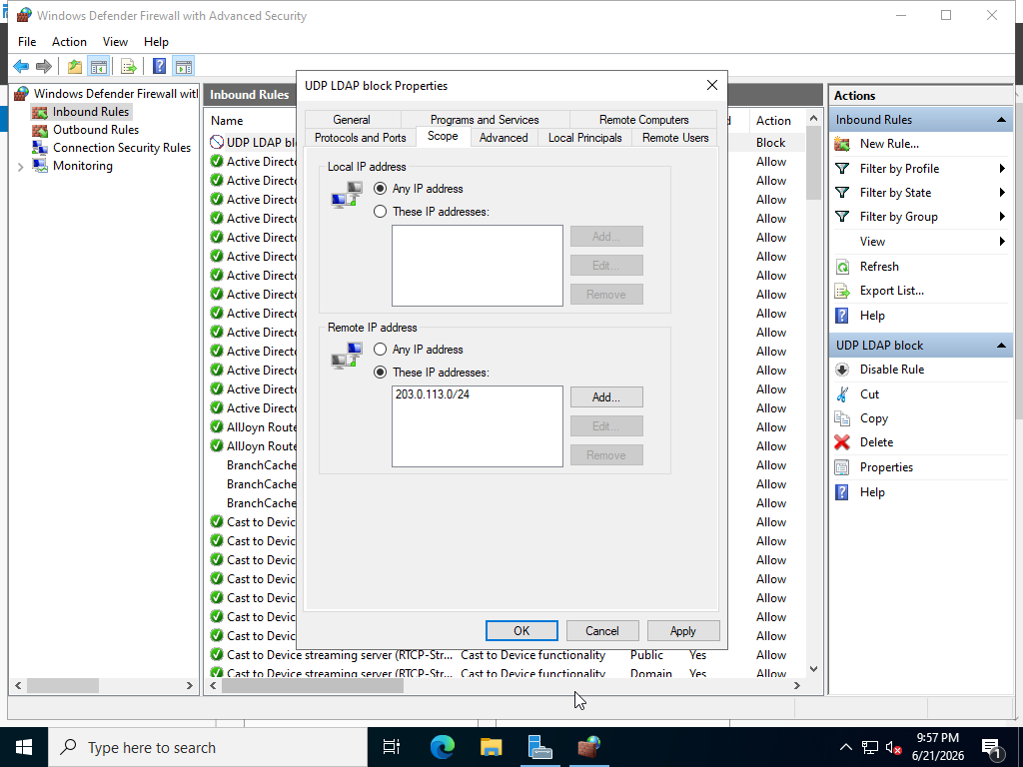
Task: Select Connection Security Rules in the tree
Action: click(x=121, y=148)
